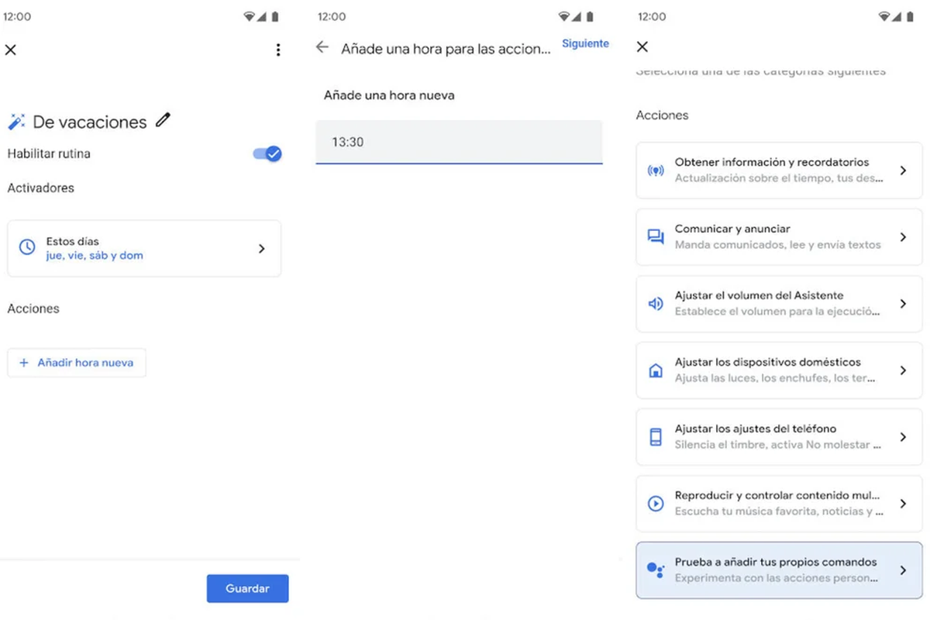Click the 13:30 time input field
The image size is (930, 620).
coord(459,142)
